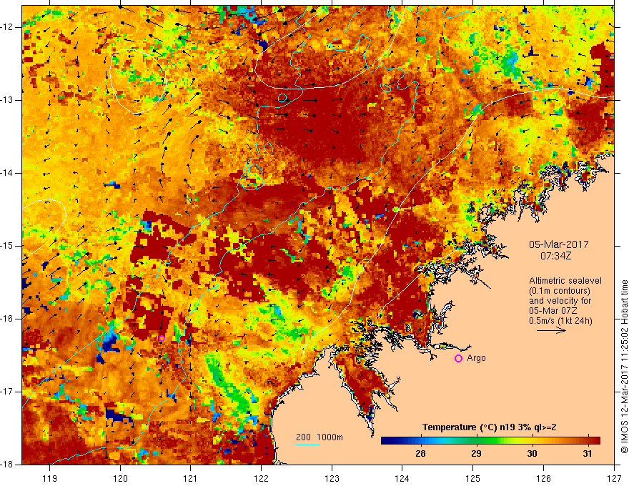Click the "Altimetric sealevel" legend text
This screenshot has width=629, height=486.
[x=565, y=281]
